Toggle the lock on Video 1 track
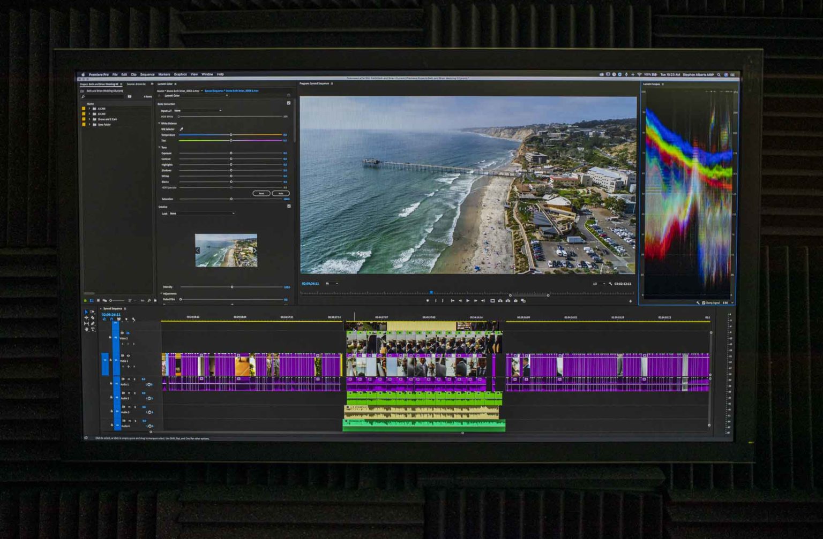This screenshot has height=539, width=823. tap(110, 360)
